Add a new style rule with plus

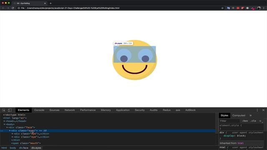click(x=260, y=121)
